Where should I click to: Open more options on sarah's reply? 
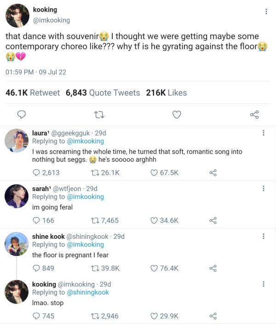click(x=263, y=189)
